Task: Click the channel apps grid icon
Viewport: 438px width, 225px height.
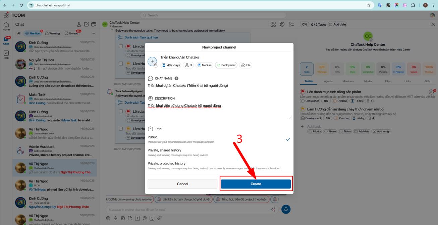Action: pos(274,24)
